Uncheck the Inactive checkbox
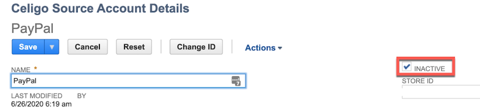The width and height of the screenshot is (480, 112). 406,67
